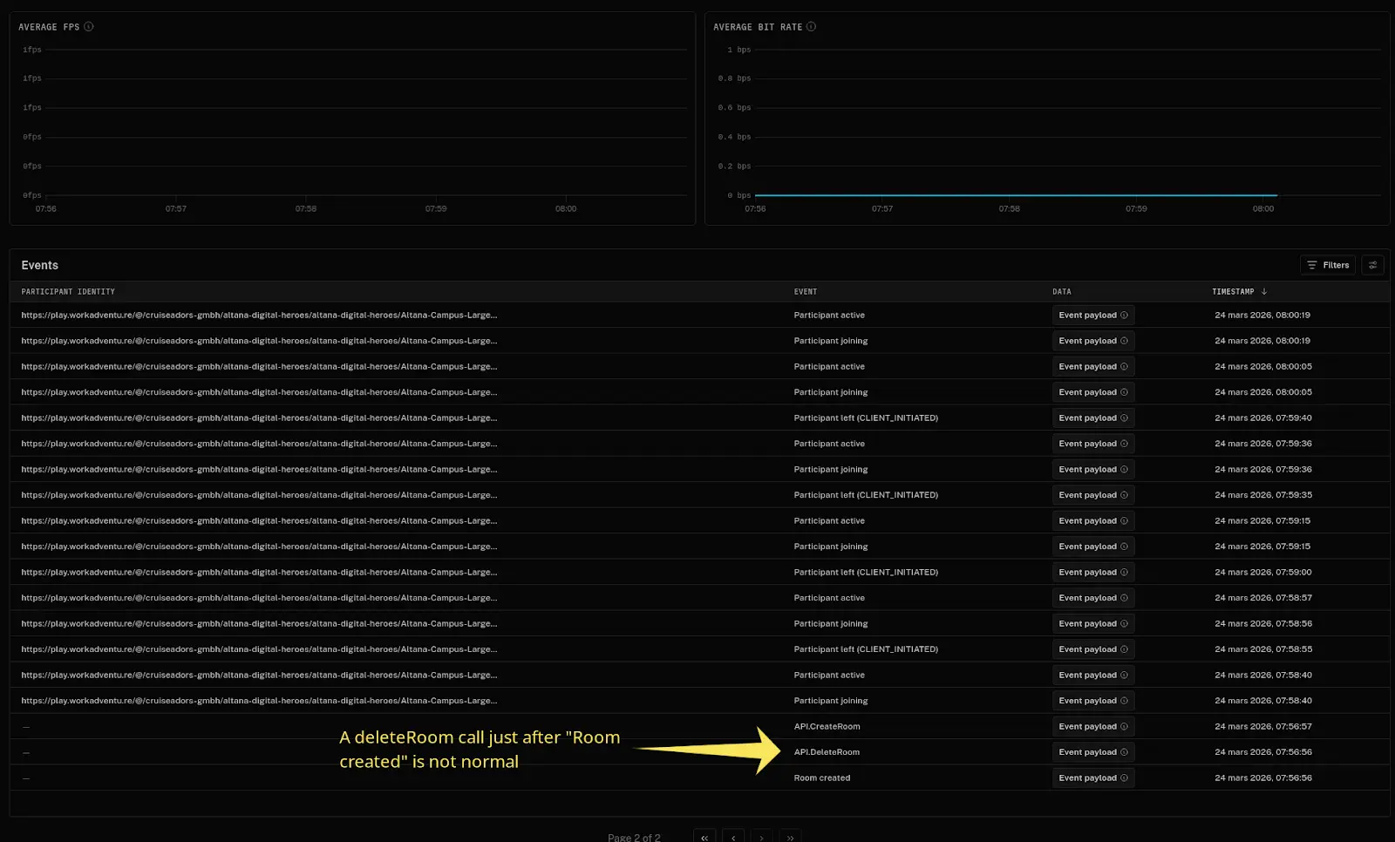This screenshot has height=842, width=1395.
Task: Click timestamp 24 mars 2026, 07:58:57
Action: pyautogui.click(x=1263, y=598)
